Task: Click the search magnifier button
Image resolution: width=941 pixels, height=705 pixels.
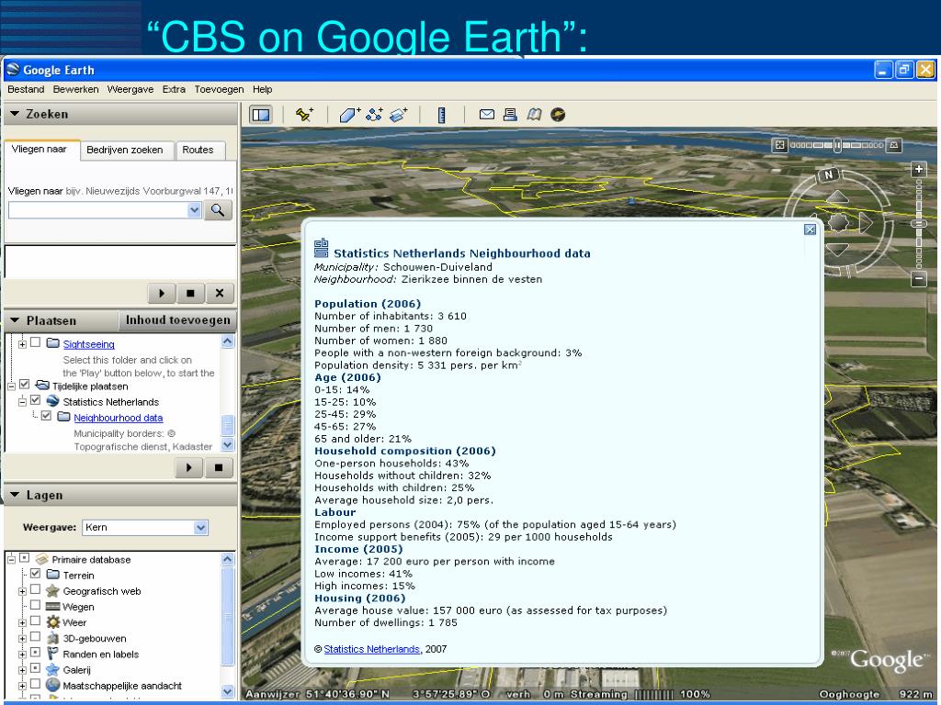Action: [218, 210]
